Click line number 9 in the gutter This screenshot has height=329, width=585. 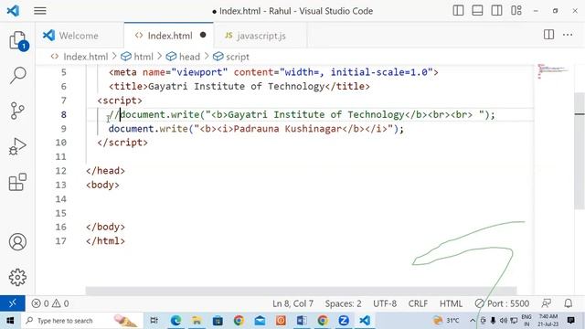tap(63, 129)
